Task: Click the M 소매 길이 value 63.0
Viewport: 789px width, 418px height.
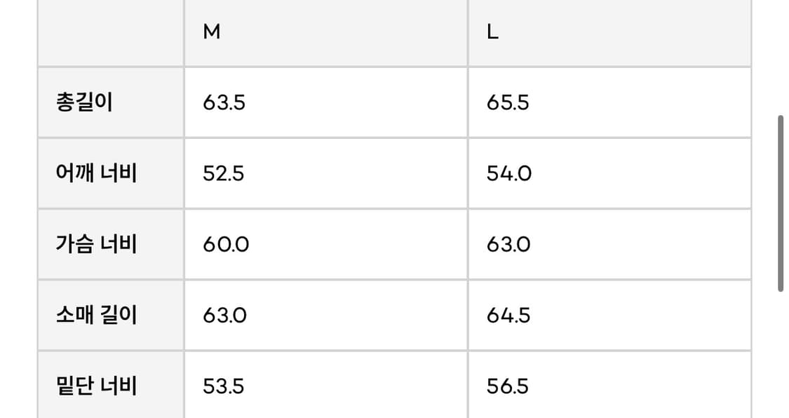Action: point(224,315)
